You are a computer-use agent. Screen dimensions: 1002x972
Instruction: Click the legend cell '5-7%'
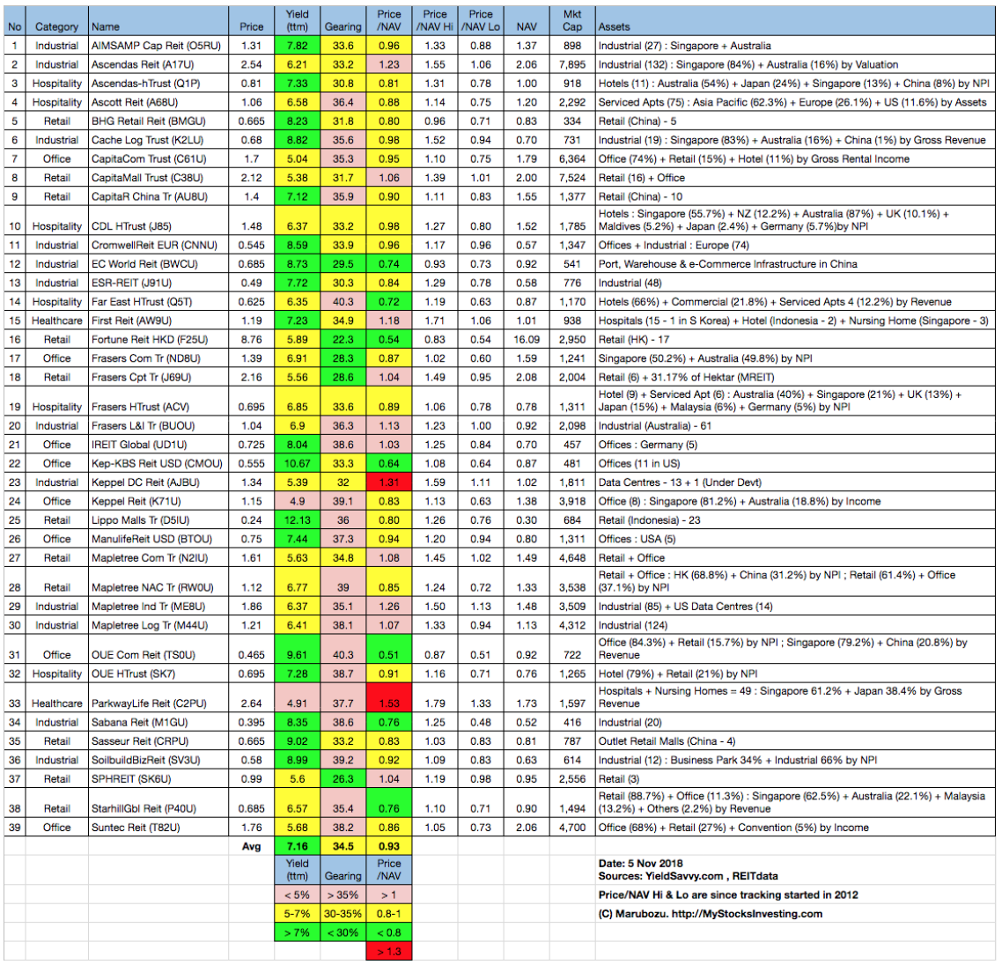(297, 914)
